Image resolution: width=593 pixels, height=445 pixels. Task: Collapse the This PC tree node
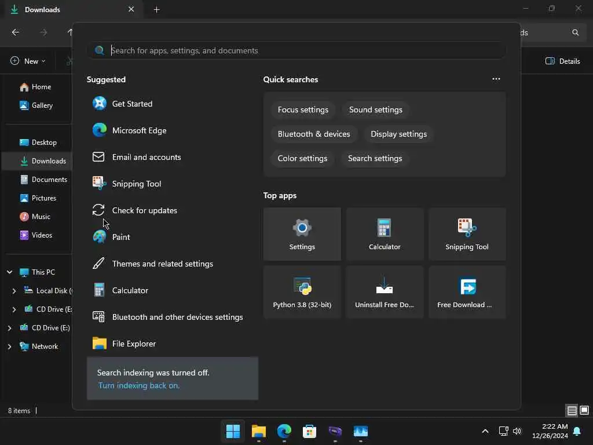(x=9, y=272)
